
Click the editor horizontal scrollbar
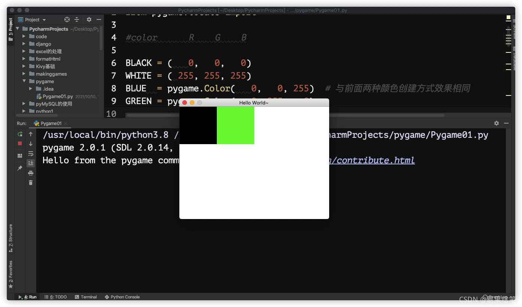coord(285,115)
